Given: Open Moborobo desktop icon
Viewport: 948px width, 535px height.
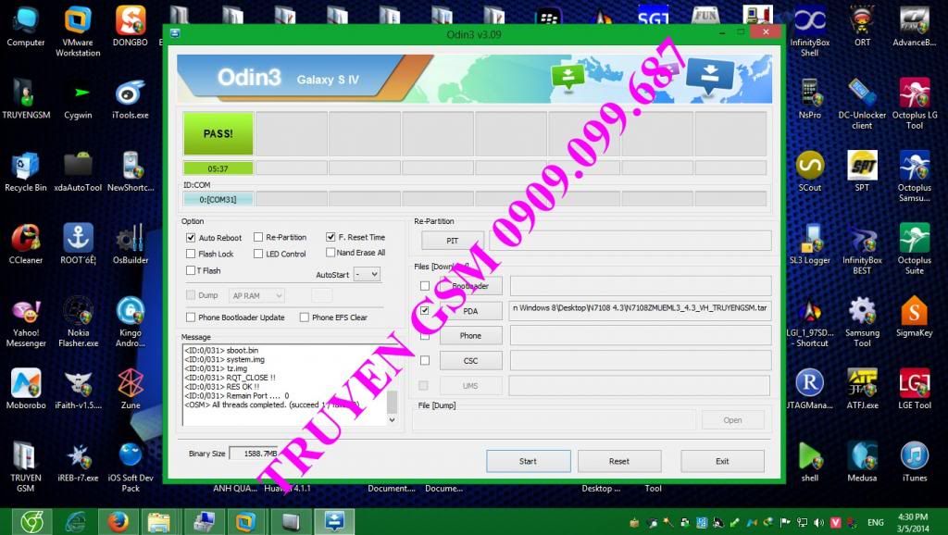Looking at the screenshot, I should 25,390.
